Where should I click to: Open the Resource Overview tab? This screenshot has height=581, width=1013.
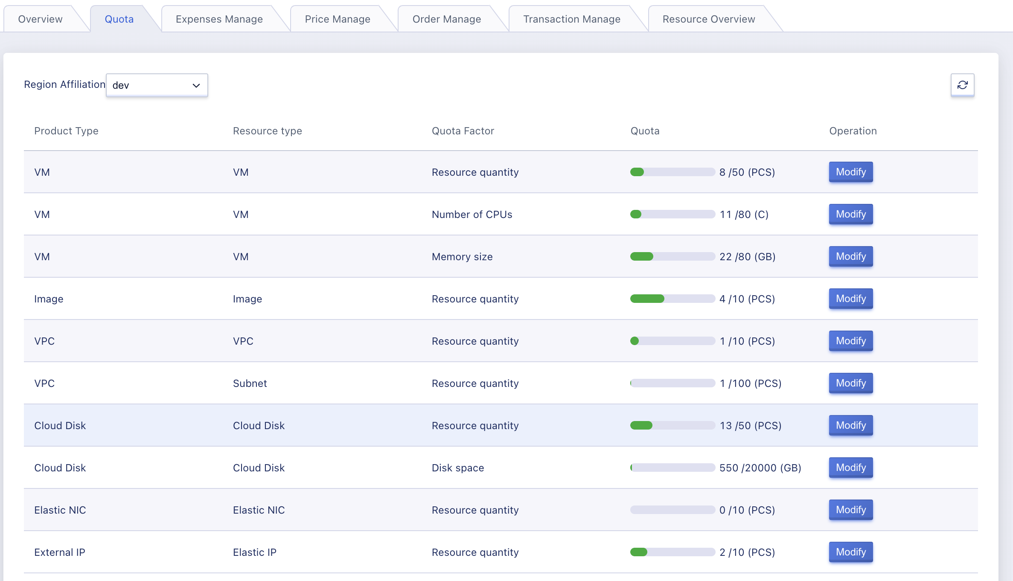coord(709,19)
